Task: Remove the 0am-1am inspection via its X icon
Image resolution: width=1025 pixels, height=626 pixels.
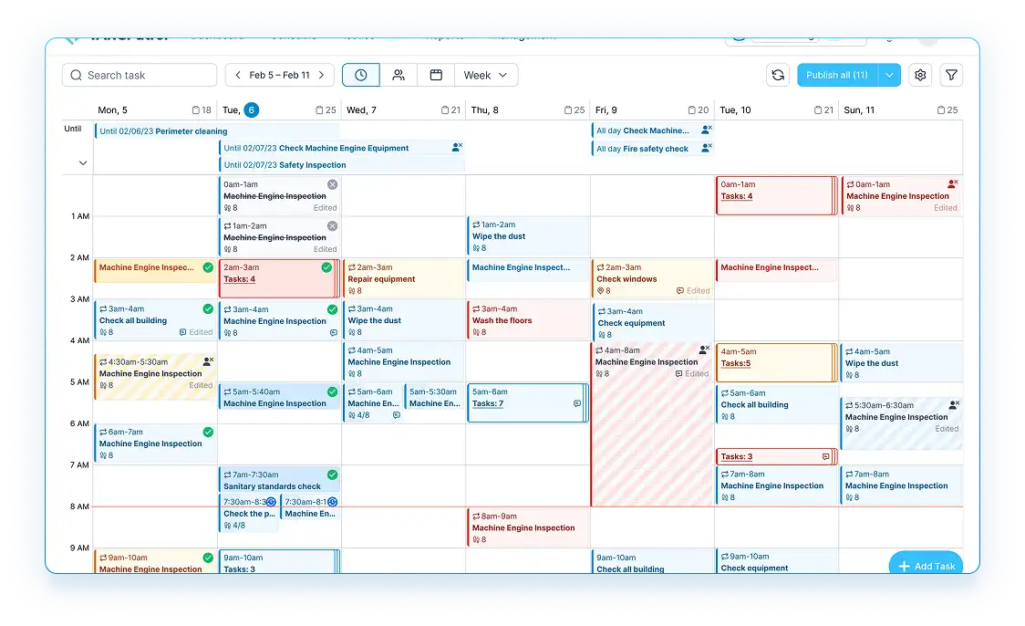Action: pyautogui.click(x=330, y=183)
